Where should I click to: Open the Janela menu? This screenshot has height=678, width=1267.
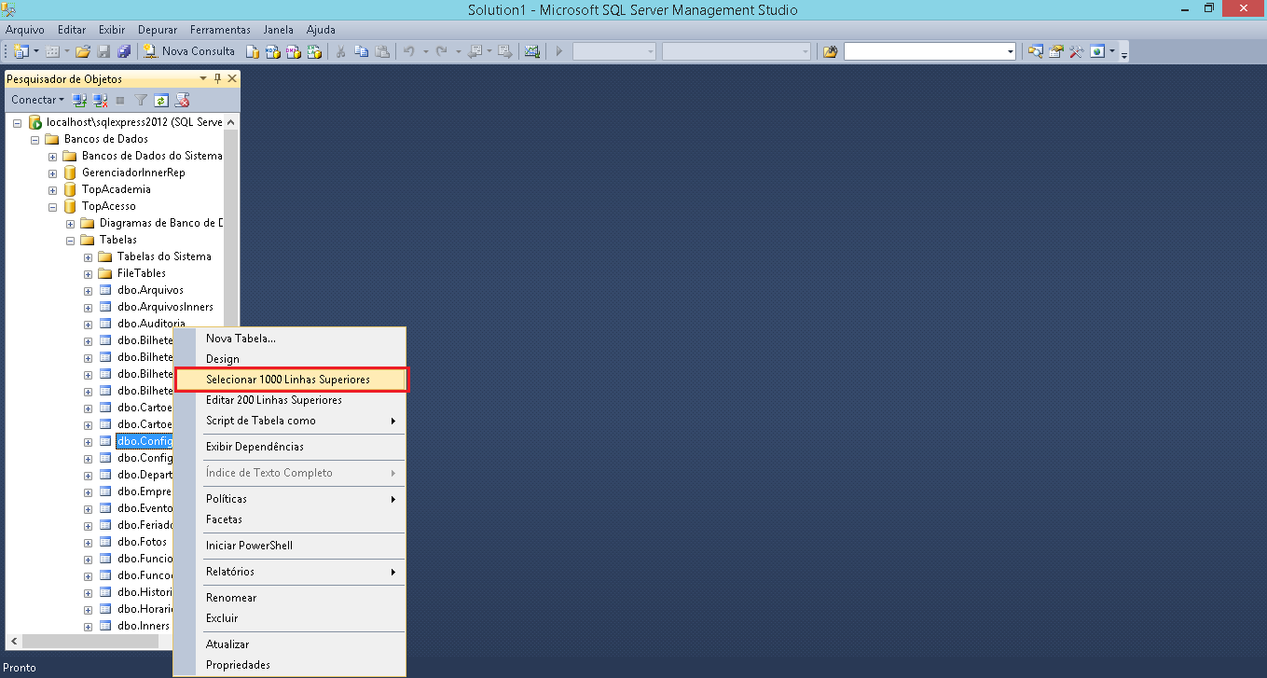pyautogui.click(x=278, y=30)
